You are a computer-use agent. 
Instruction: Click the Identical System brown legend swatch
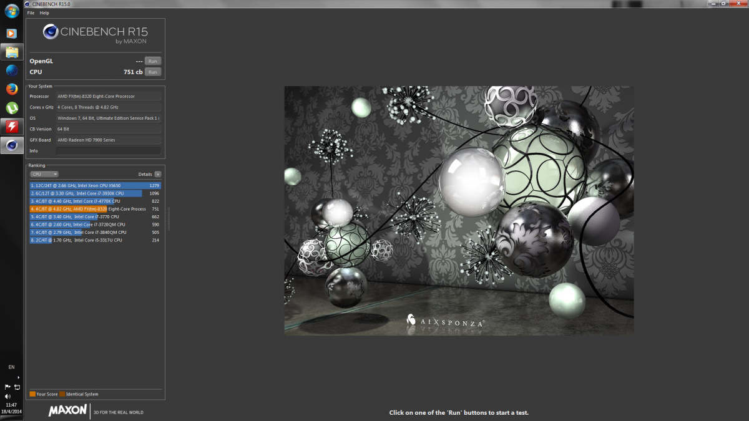62,394
